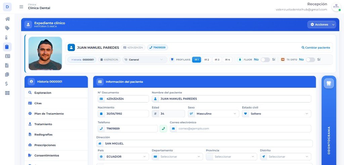Open the General specialty dropdown
Viewport: 344px width, 165px height.
click(144, 60)
